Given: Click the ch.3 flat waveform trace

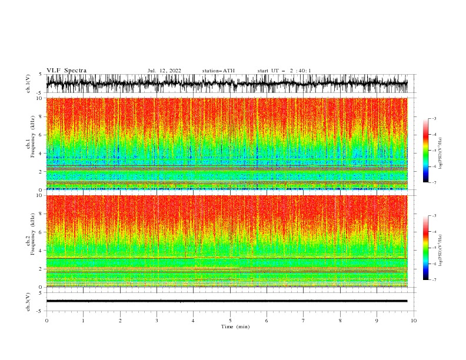Looking at the screenshot, I should pyautogui.click(x=227, y=301).
